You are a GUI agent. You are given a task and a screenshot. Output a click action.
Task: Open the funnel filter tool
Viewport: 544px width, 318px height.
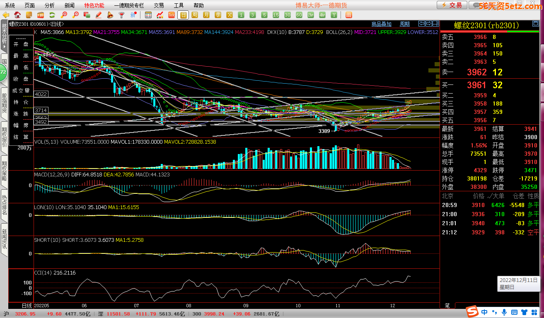121,15
